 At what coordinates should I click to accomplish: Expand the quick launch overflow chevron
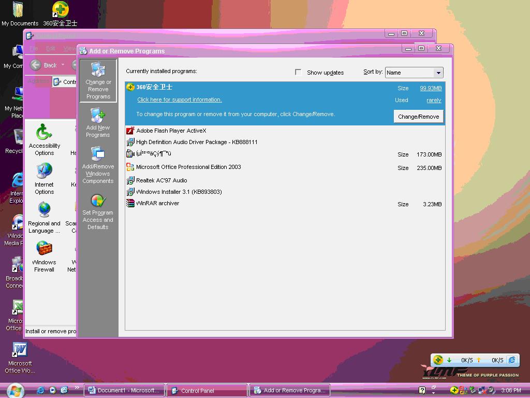click(77, 388)
